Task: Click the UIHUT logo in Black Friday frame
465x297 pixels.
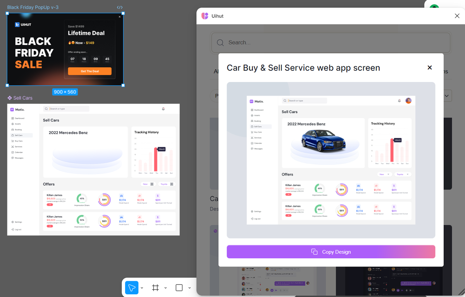Action: coord(23,24)
